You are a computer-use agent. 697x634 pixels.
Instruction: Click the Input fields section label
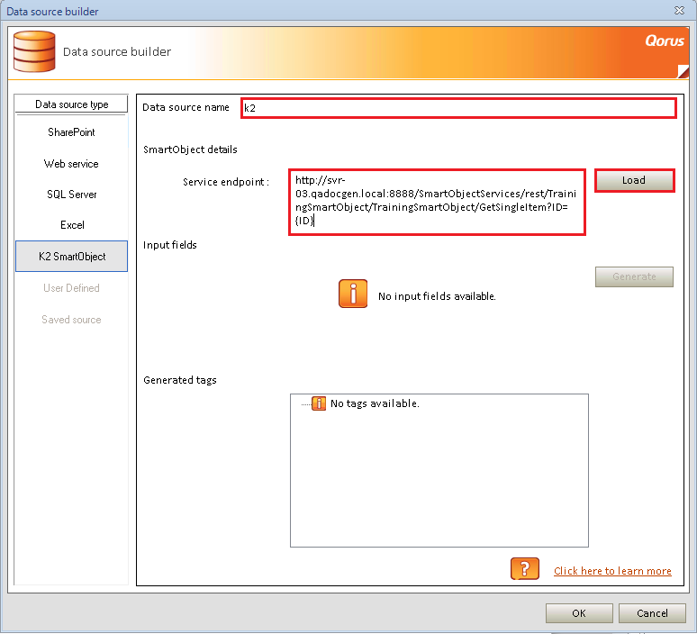[x=170, y=245]
